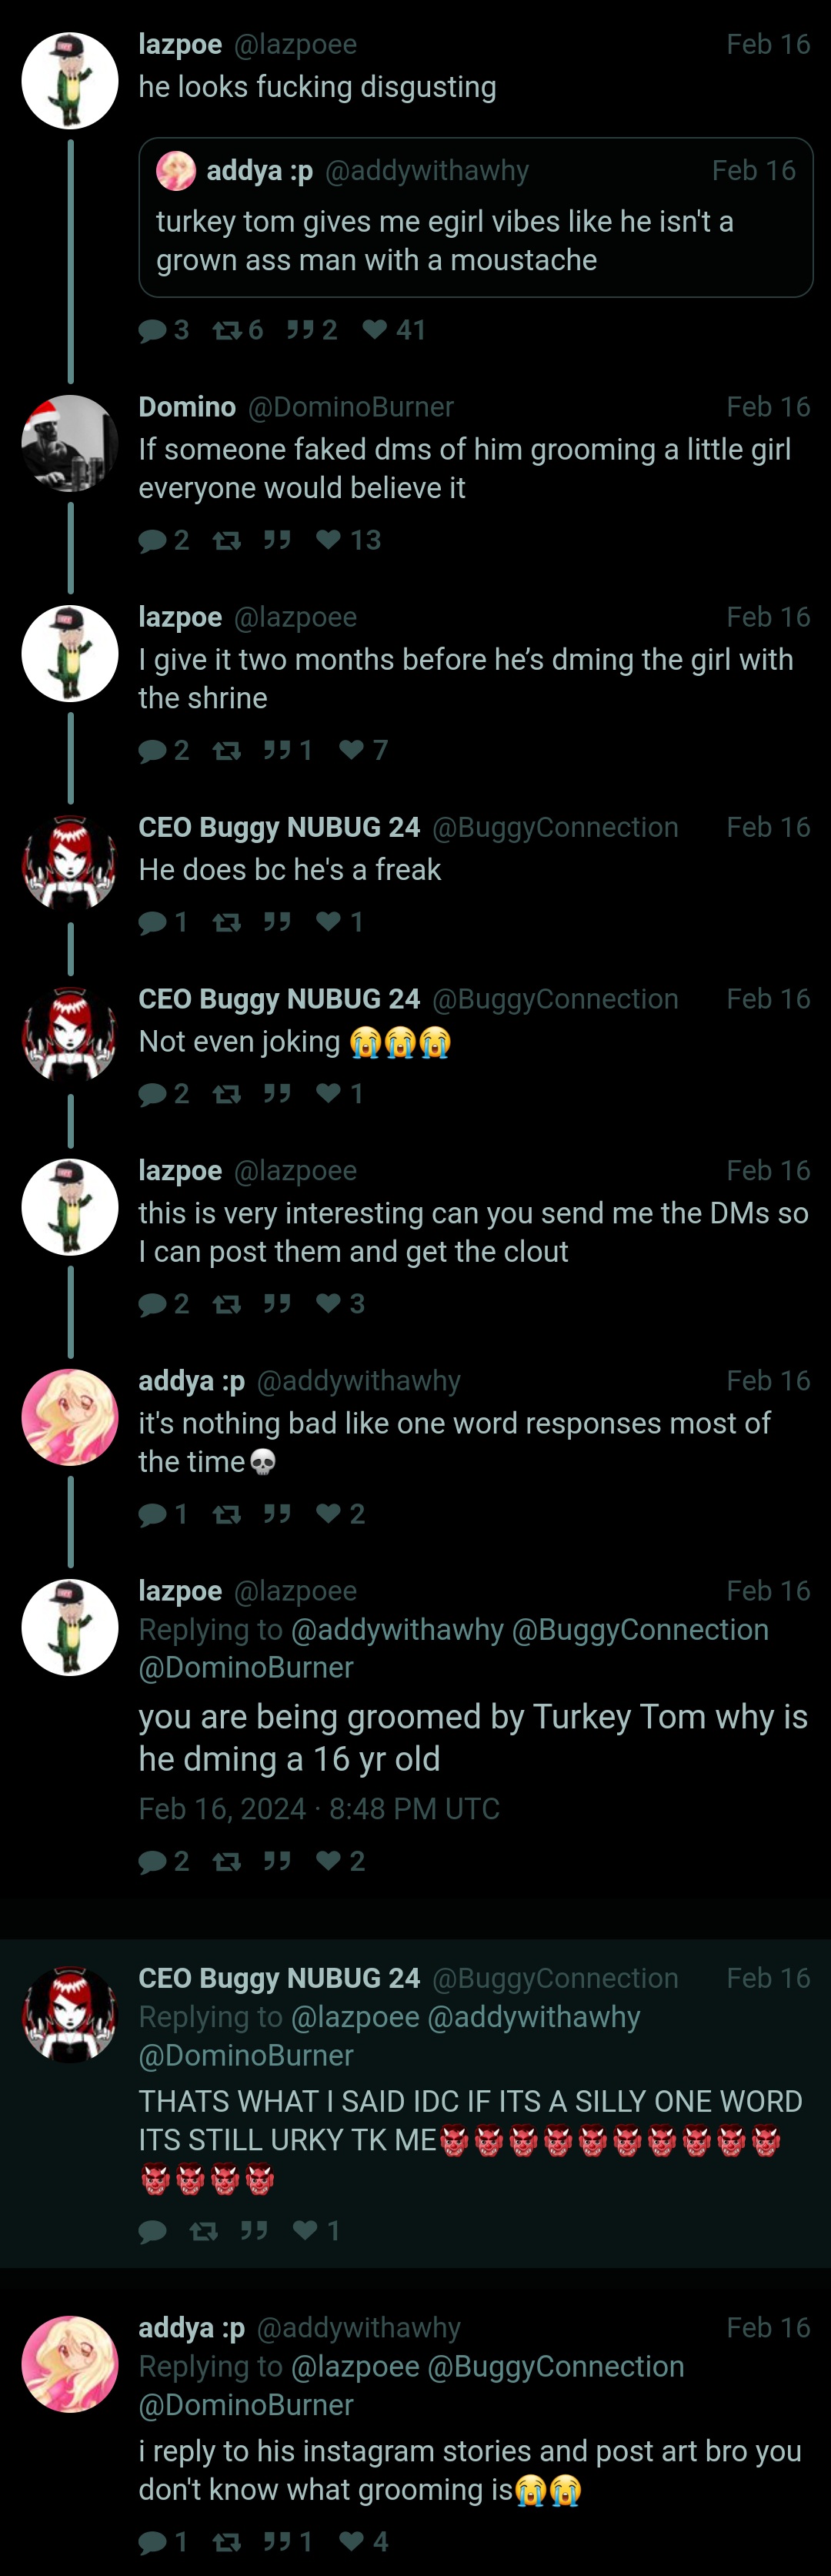
Task: Click @lazpoee mention in CEO Buggy's reply
Action: tap(355, 2017)
